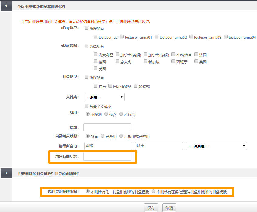257x212 pixels.
Task: Tick the eBay汽車 checkbox
Action: [173, 54]
